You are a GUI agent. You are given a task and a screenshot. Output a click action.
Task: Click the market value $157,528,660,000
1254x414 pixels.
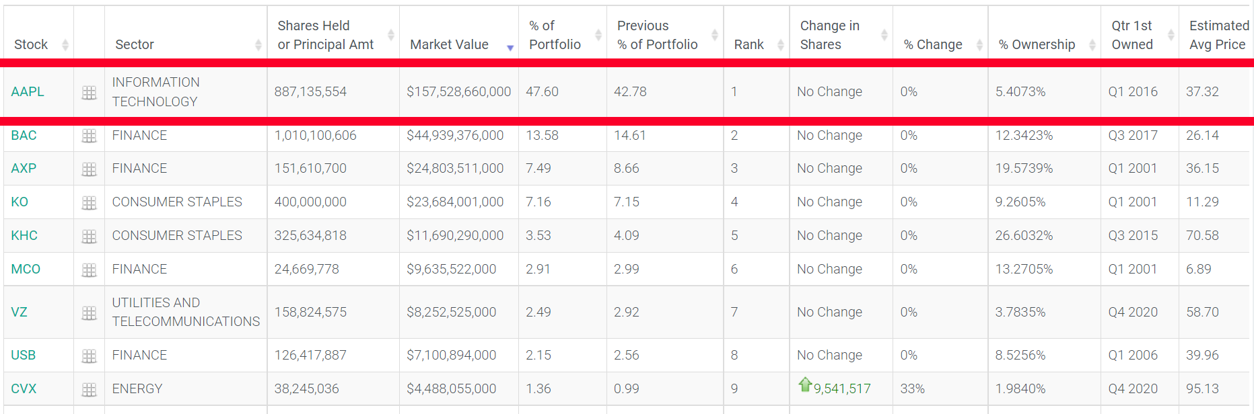pyautogui.click(x=459, y=91)
